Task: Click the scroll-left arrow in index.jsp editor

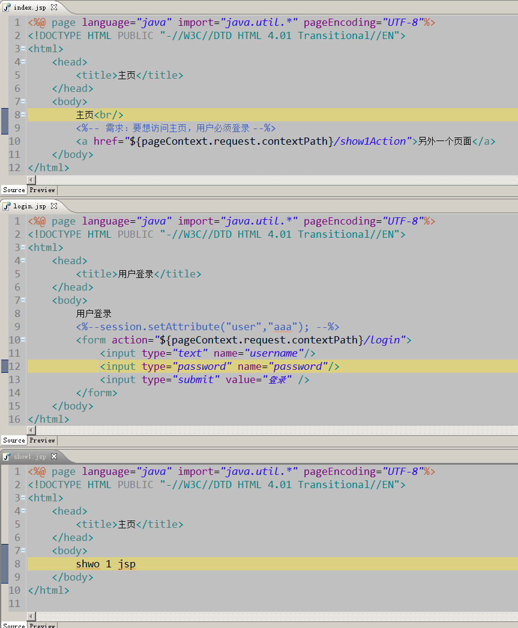Action: point(31,180)
